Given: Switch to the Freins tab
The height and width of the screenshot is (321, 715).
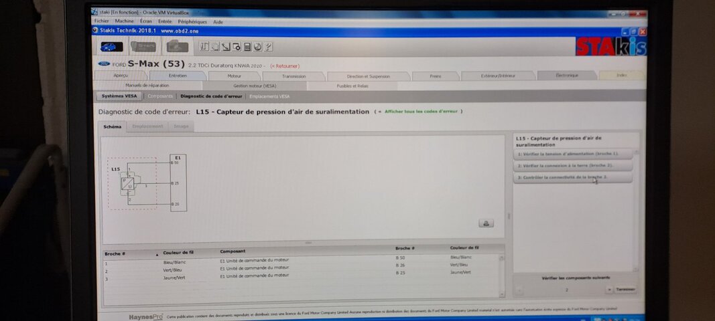Looking at the screenshot, I should coord(435,76).
